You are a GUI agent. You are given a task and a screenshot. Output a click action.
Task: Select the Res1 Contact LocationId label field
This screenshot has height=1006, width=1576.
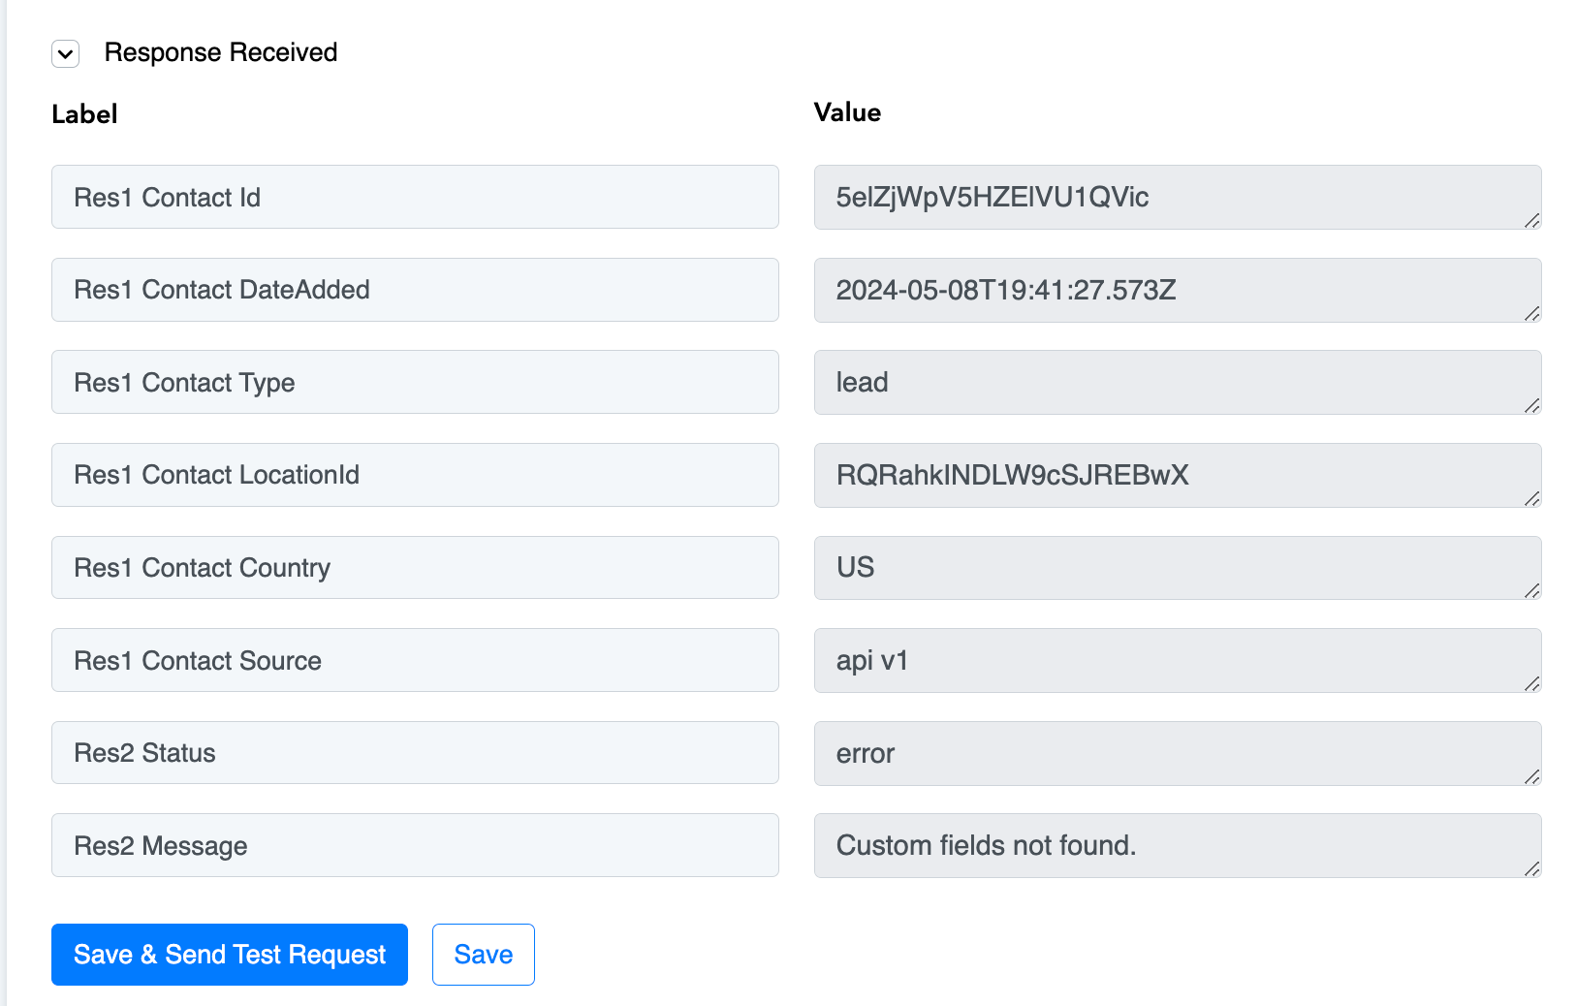415,475
